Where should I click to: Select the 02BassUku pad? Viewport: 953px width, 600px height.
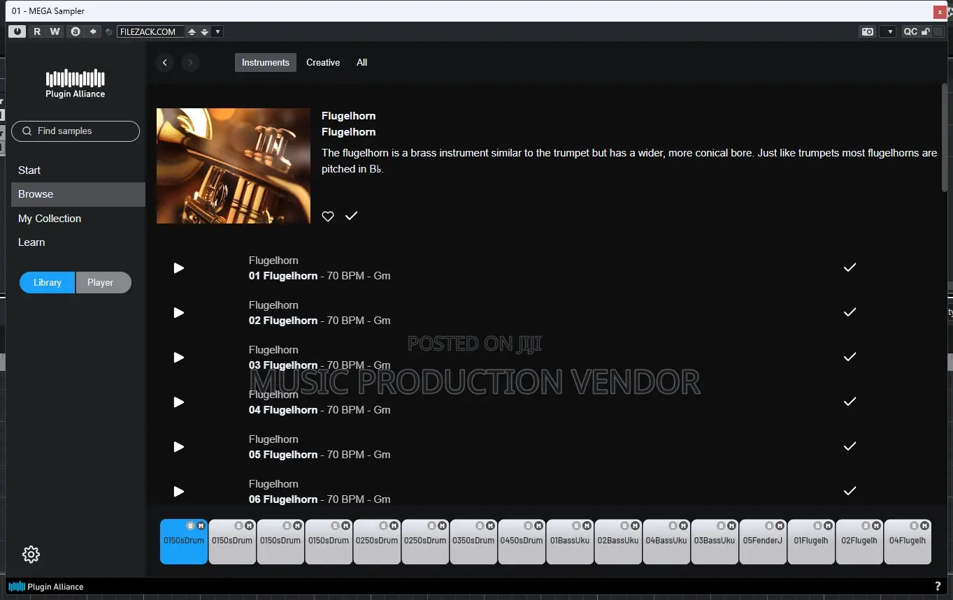tap(618, 541)
